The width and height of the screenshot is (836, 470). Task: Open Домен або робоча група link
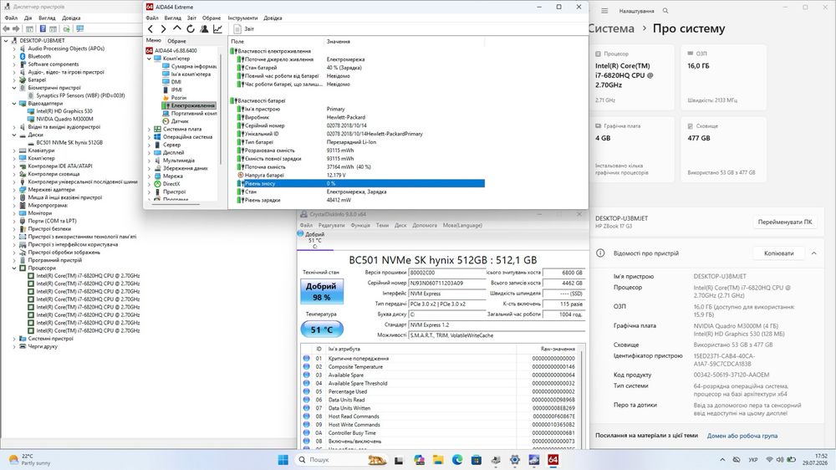coord(742,436)
